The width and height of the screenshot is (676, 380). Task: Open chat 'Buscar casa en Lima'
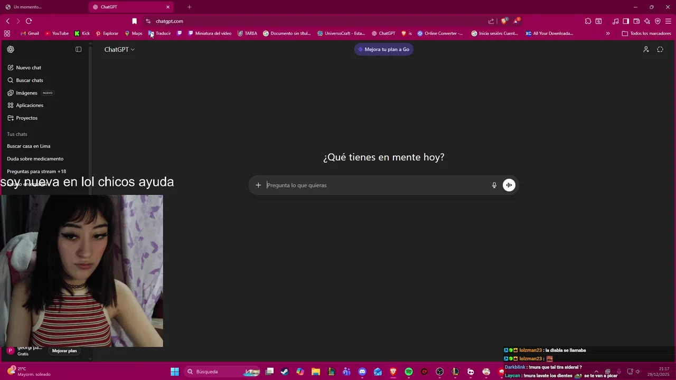click(x=29, y=146)
